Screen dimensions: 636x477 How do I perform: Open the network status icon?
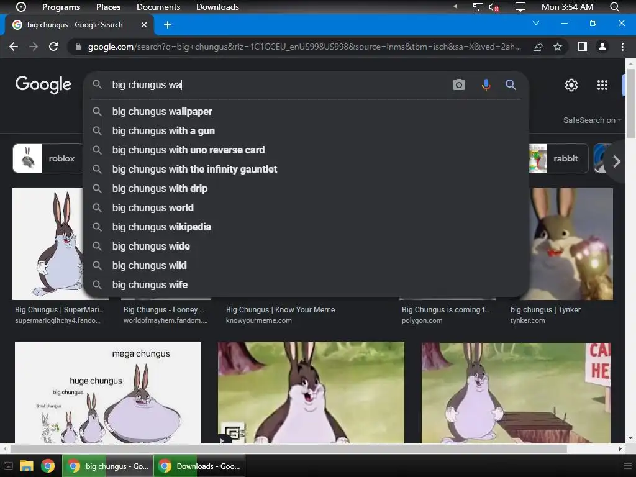[478, 7]
